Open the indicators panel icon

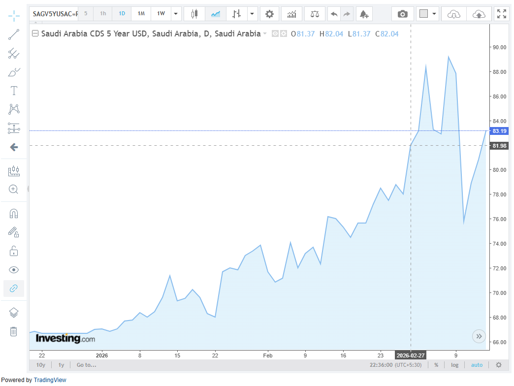pyautogui.click(x=291, y=14)
